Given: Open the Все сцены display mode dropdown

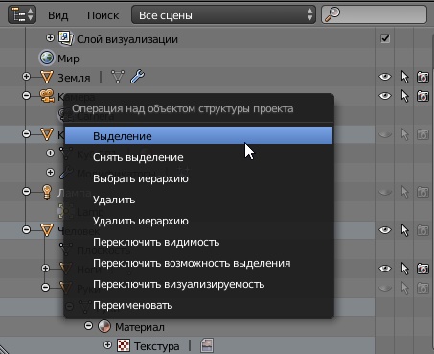Looking at the screenshot, I should [223, 14].
